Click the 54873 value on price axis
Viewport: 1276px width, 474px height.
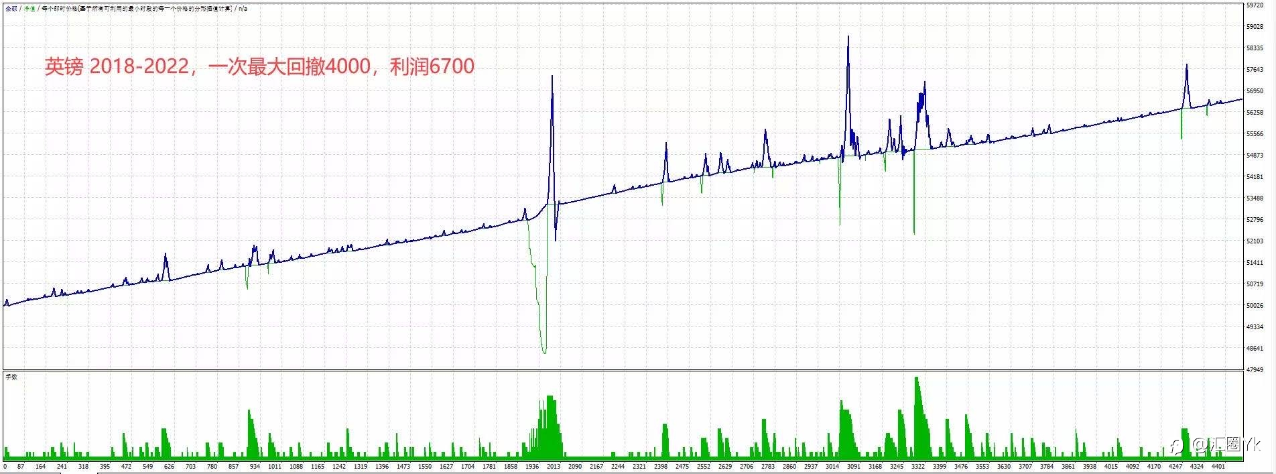[x=1255, y=156]
